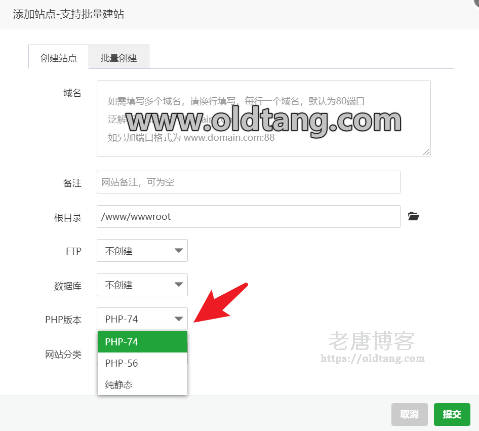This screenshot has height=431, width=479.
Task: Switch to the 批量创建 tab
Action: [118, 57]
